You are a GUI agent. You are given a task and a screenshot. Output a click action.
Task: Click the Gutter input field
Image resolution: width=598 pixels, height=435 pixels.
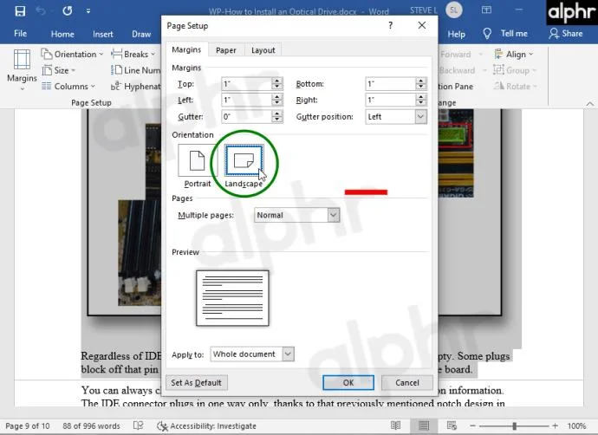click(246, 116)
